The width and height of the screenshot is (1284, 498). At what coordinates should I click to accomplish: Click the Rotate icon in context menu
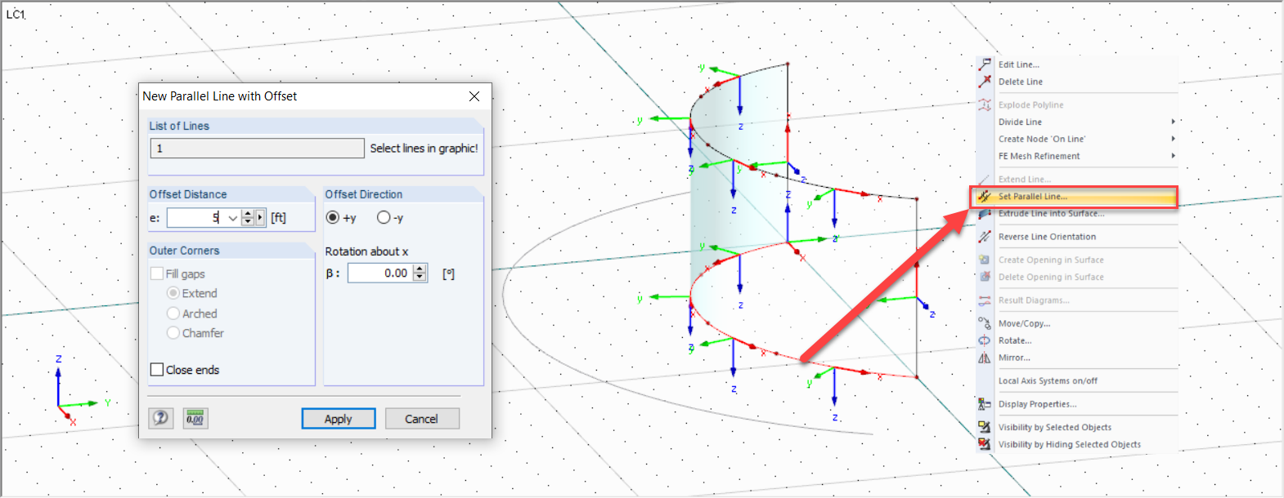(x=985, y=340)
